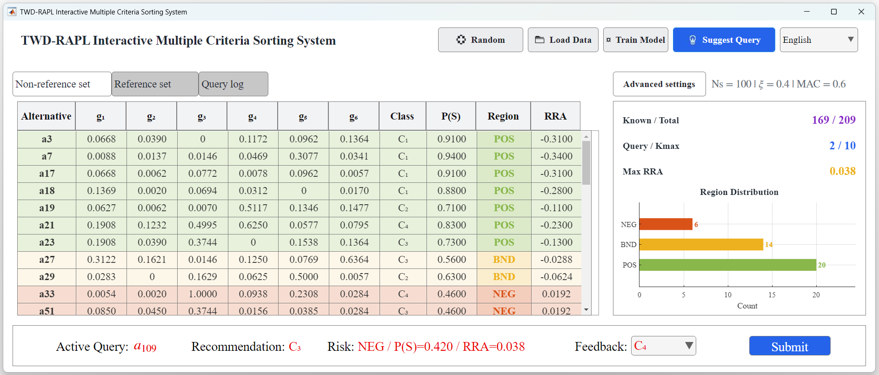Show the Query log tab
The image size is (879, 375).
pos(233,84)
